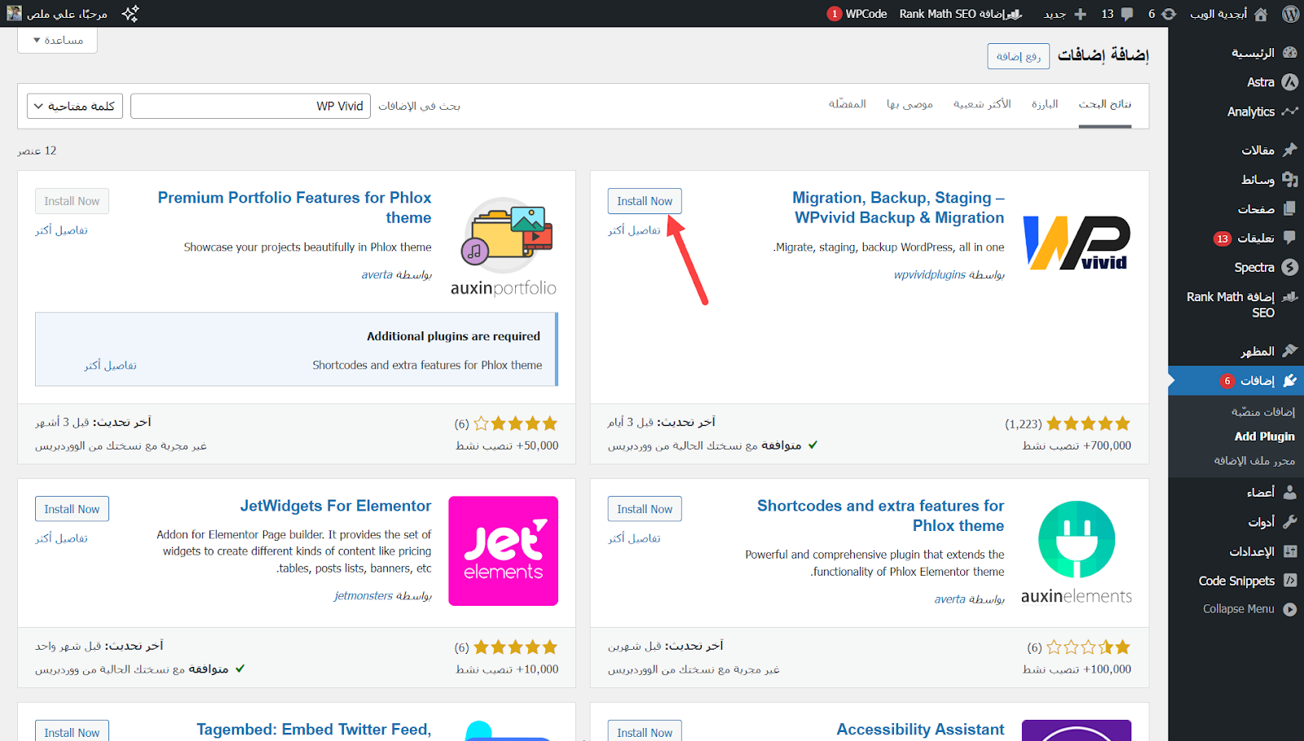The width and height of the screenshot is (1304, 741).
Task: Click the Analytics chart icon in sidebar
Action: [x=1289, y=112]
